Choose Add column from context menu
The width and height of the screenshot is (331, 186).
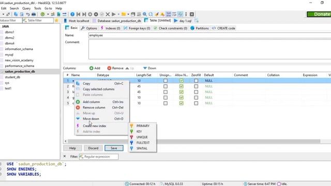click(x=101, y=102)
